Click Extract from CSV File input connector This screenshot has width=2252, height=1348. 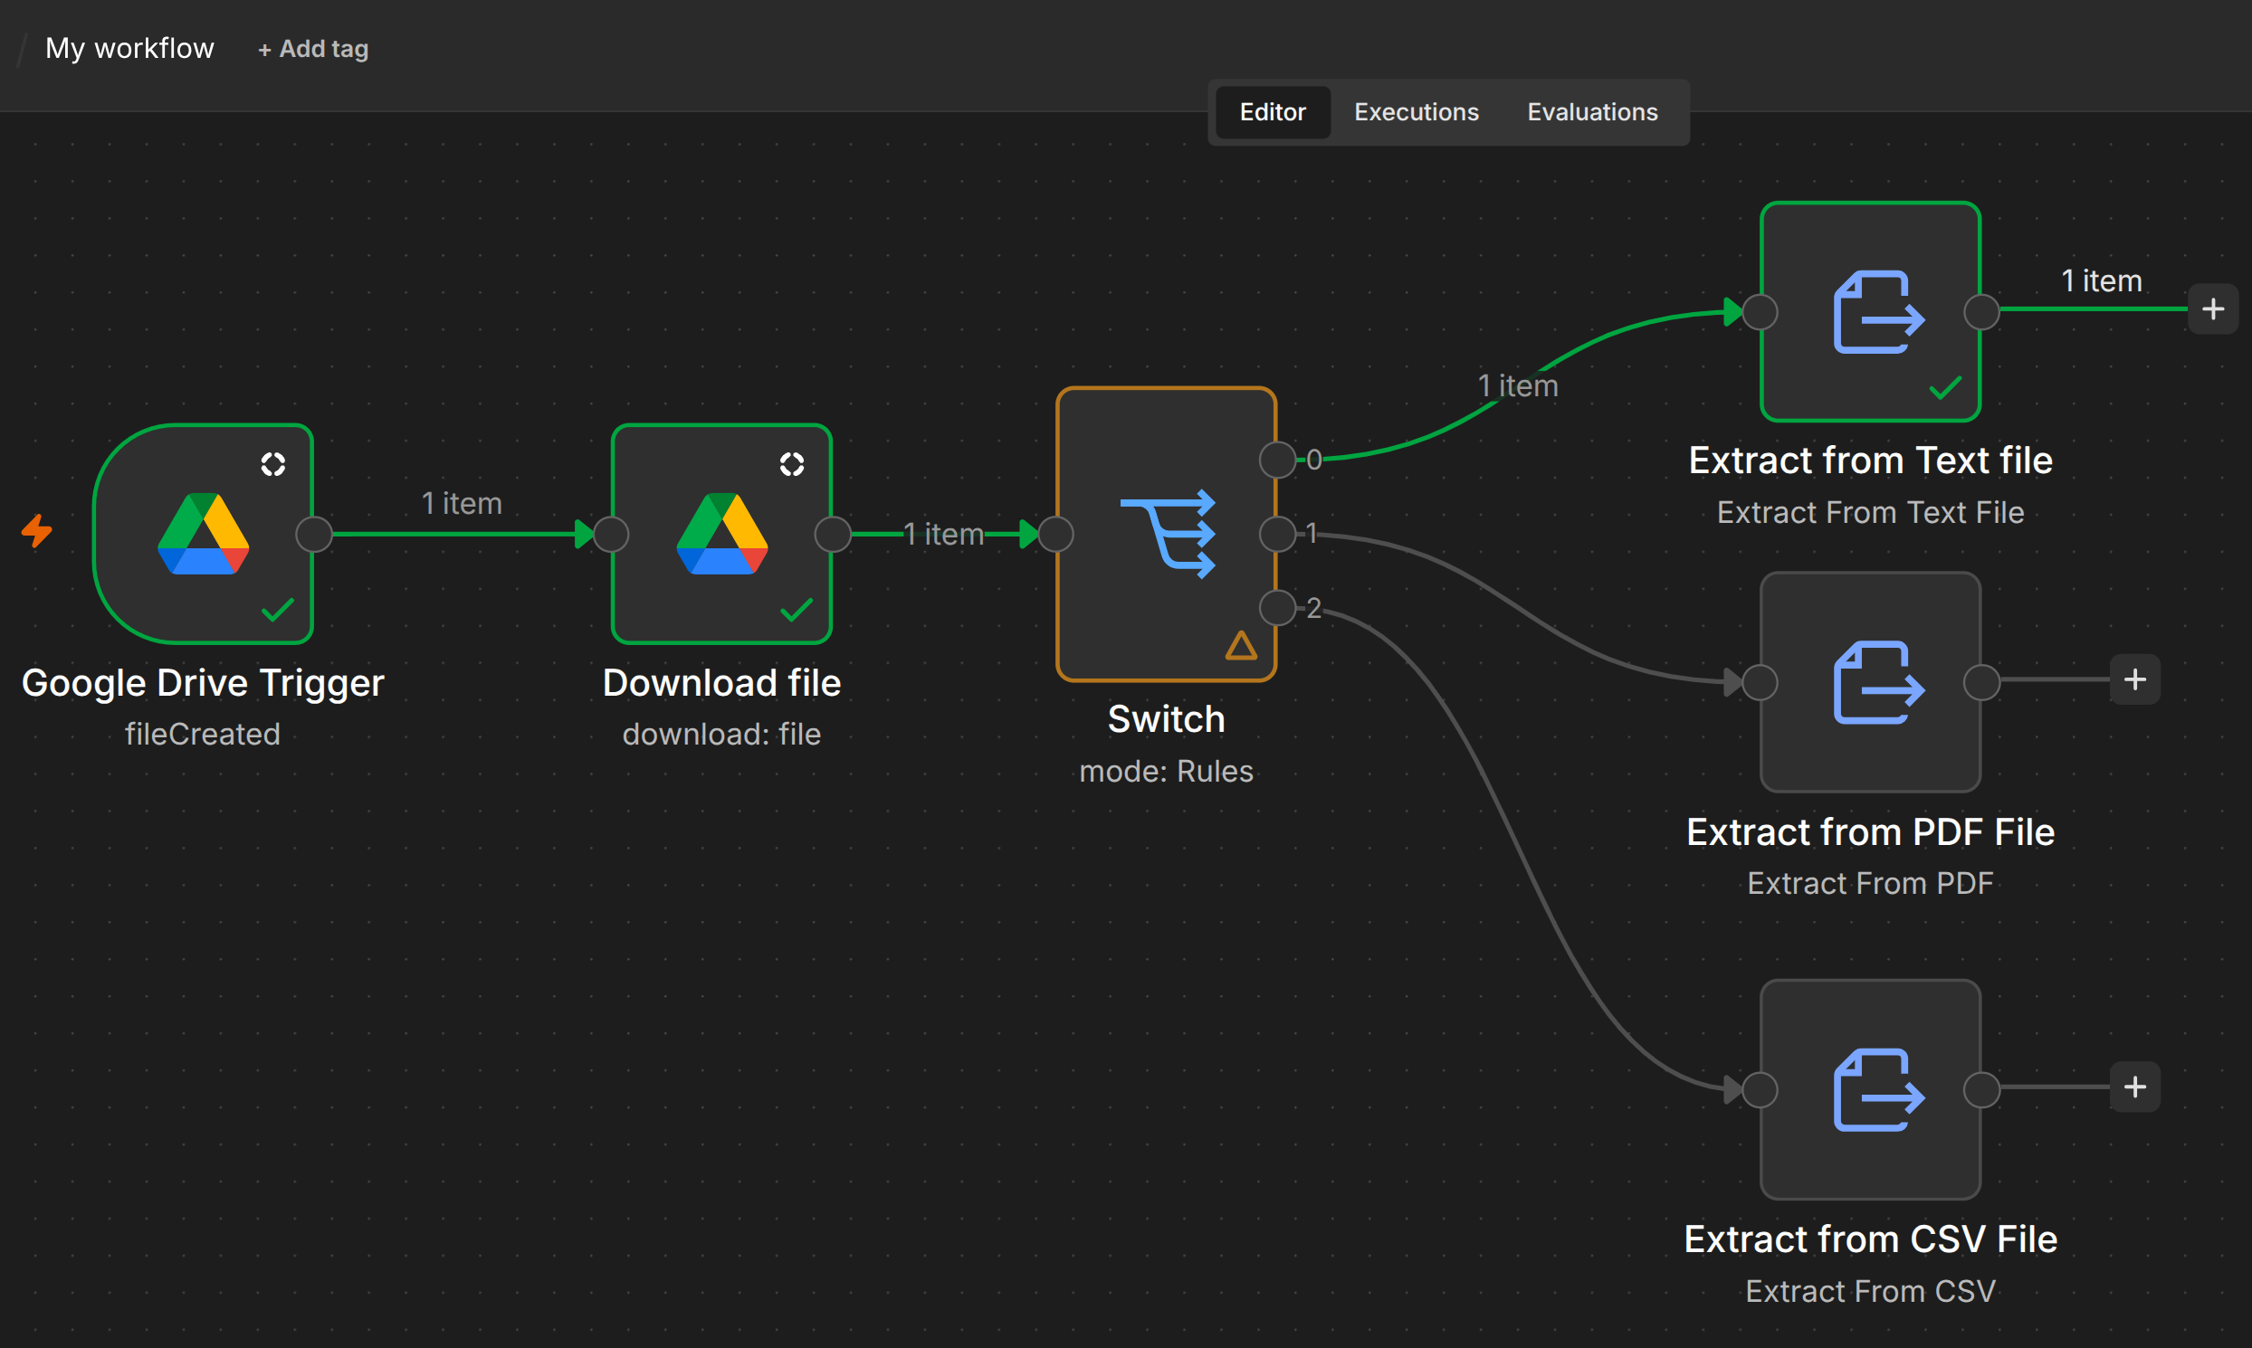(x=1760, y=1089)
